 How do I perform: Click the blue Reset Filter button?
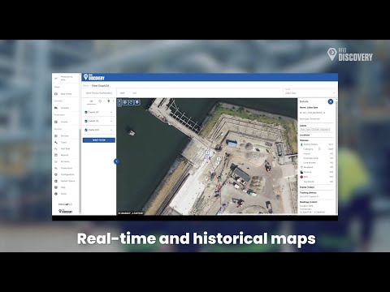[99, 140]
